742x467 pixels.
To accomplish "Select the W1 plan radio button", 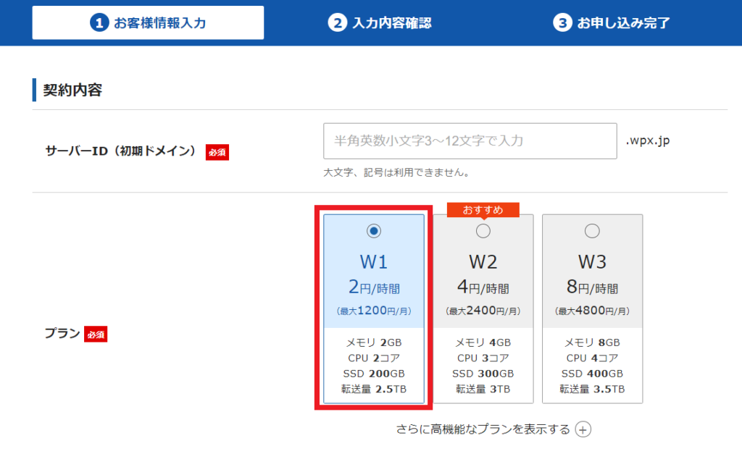I will click(373, 231).
